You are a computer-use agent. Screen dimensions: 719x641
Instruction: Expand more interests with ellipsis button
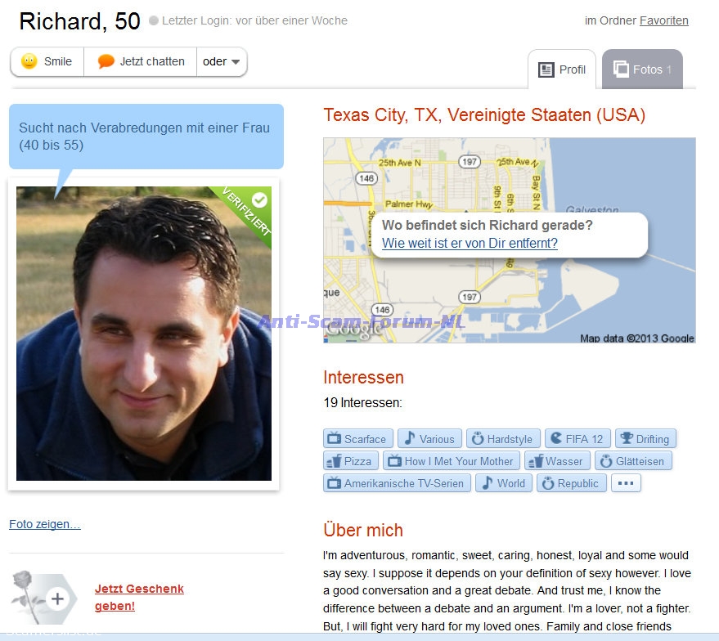(626, 483)
